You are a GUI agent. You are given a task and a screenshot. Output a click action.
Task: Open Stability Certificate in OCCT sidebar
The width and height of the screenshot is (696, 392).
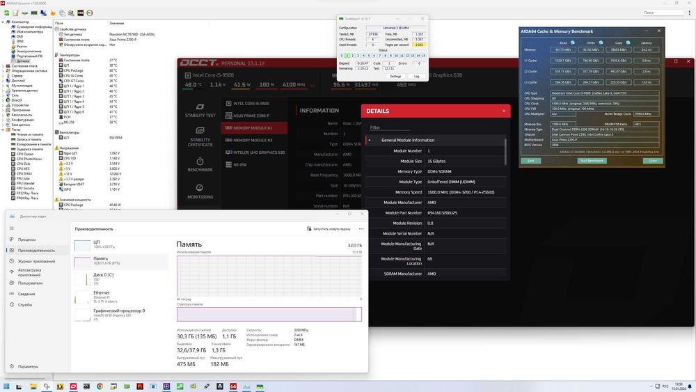(x=200, y=136)
